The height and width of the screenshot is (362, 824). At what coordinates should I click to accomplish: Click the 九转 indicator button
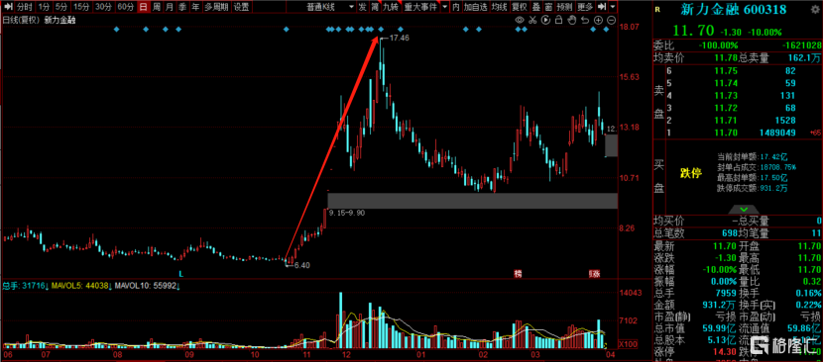tap(391, 7)
